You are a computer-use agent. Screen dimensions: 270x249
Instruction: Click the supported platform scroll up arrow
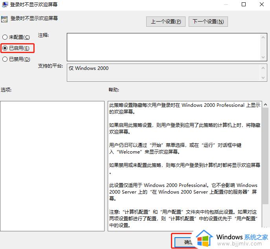pyautogui.click(x=263, y=68)
